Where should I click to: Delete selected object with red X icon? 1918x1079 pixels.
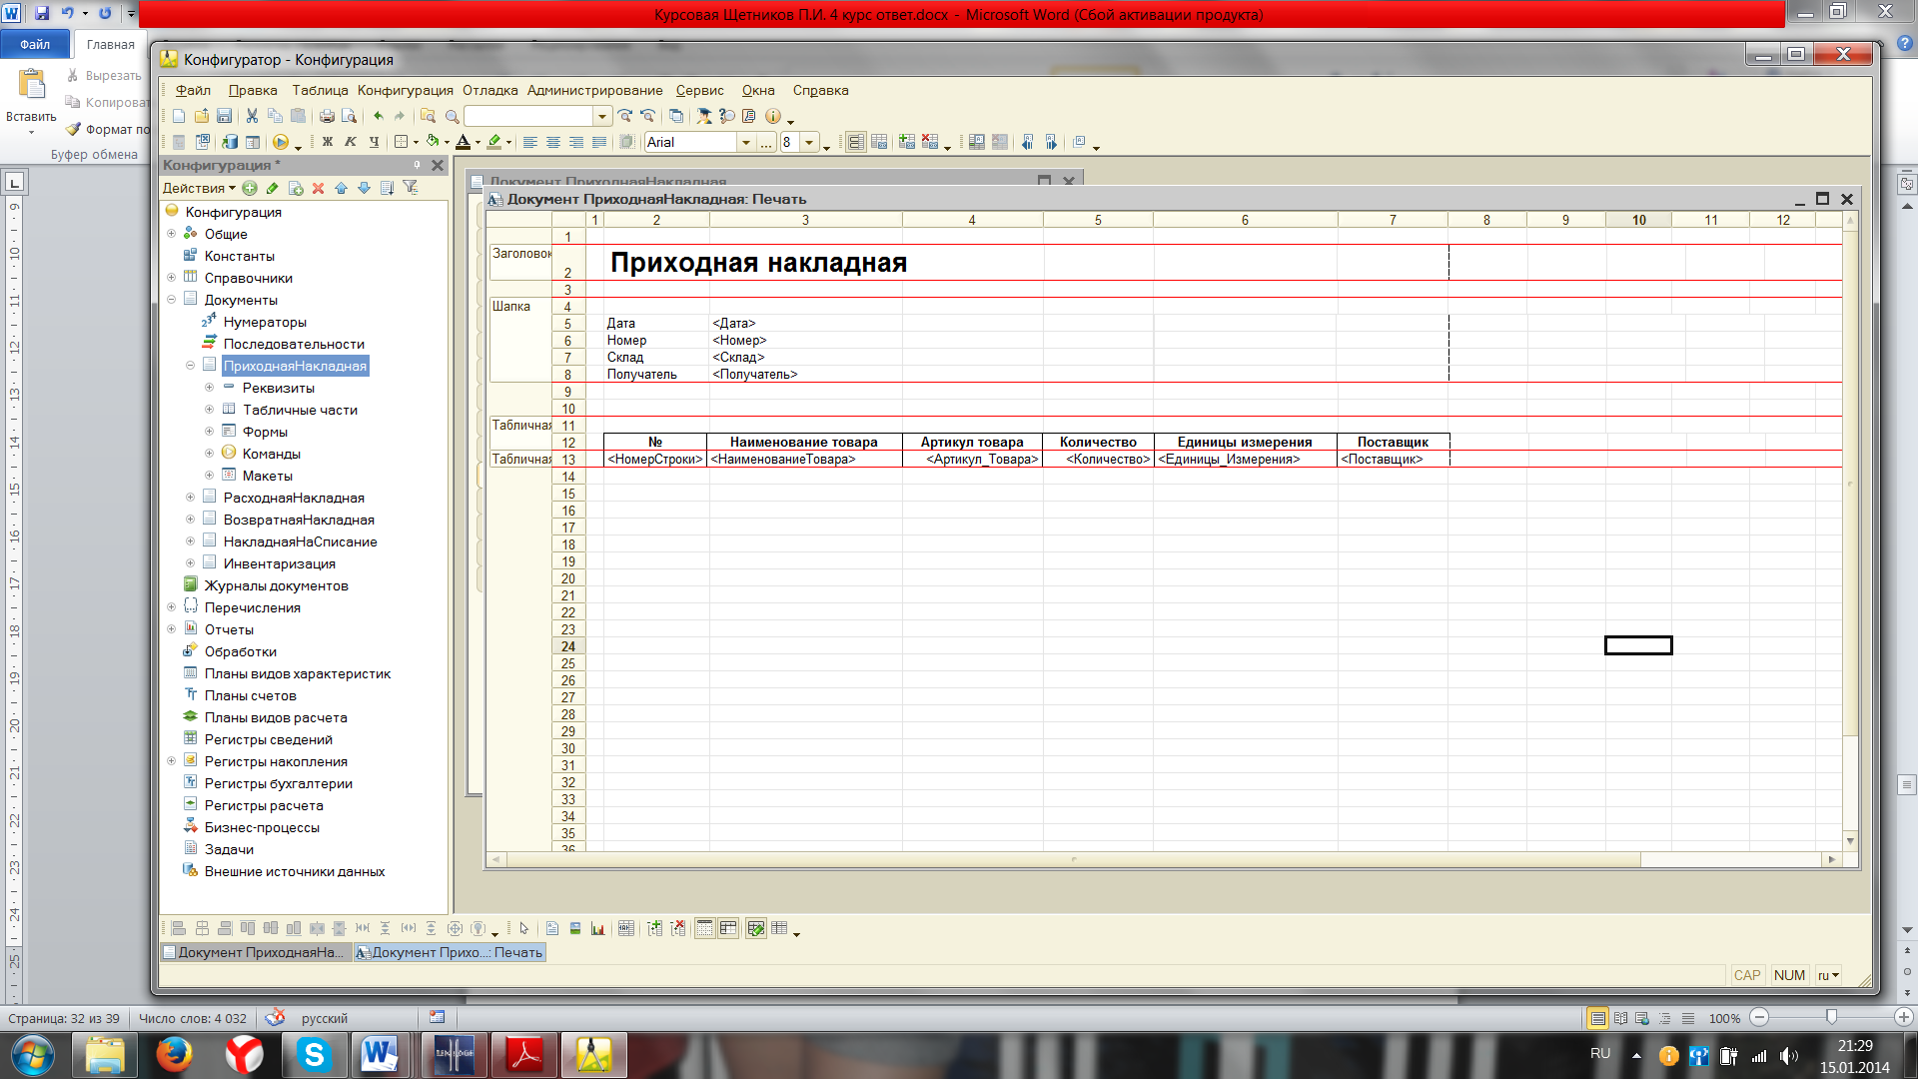(318, 188)
